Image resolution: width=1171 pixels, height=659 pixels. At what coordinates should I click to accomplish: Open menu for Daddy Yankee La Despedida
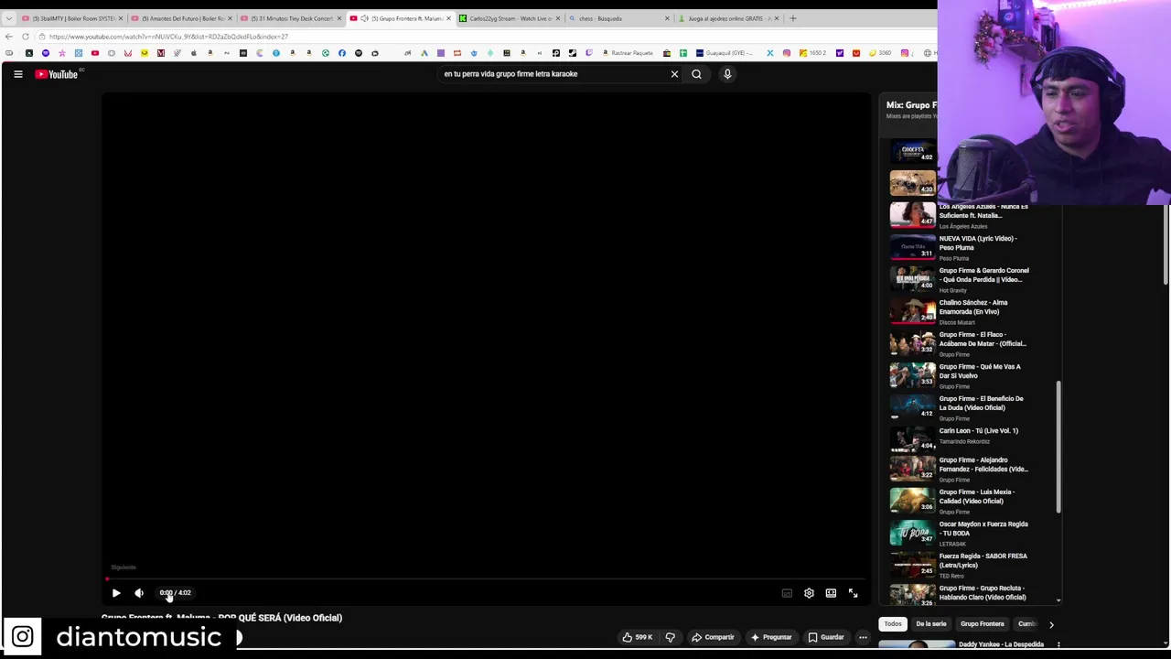(x=1058, y=644)
